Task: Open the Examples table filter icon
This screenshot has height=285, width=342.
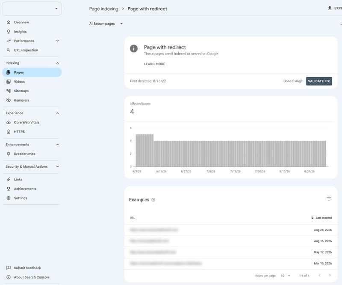Action: (329, 199)
